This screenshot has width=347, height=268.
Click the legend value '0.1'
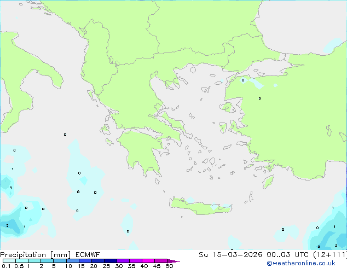6,266
